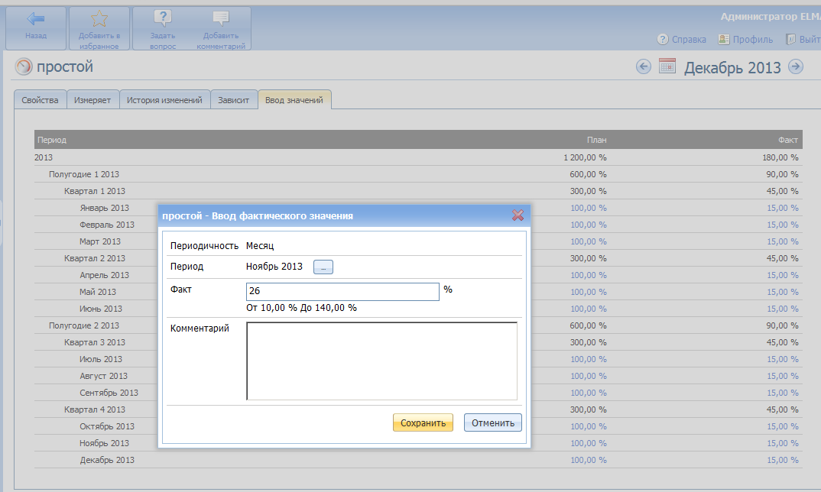
Task: Open the Зависит tab
Action: [233, 100]
